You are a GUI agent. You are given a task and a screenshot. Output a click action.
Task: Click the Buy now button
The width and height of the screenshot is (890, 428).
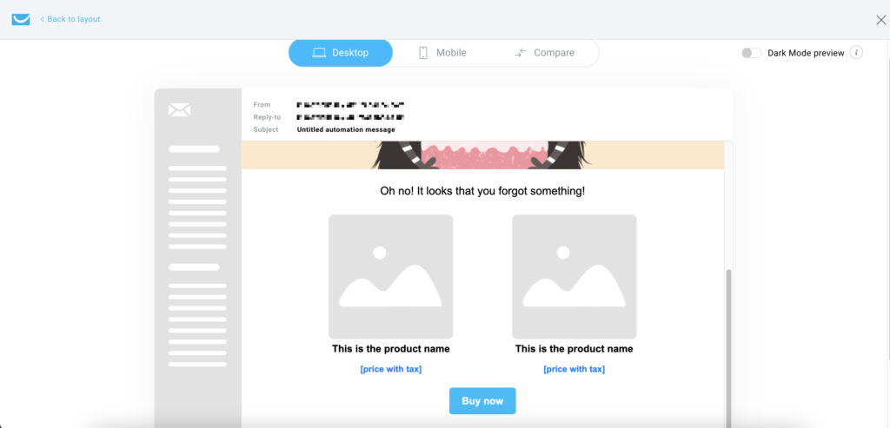pyautogui.click(x=482, y=401)
